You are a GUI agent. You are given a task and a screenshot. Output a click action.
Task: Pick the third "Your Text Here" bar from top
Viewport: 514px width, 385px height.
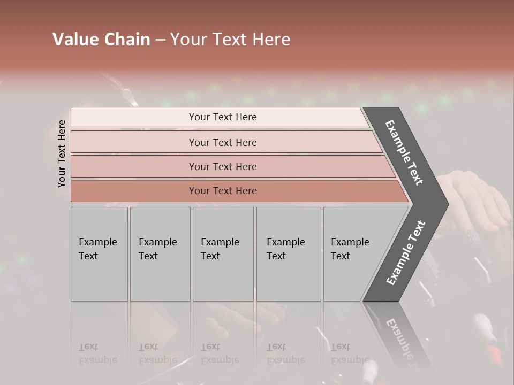(223, 166)
